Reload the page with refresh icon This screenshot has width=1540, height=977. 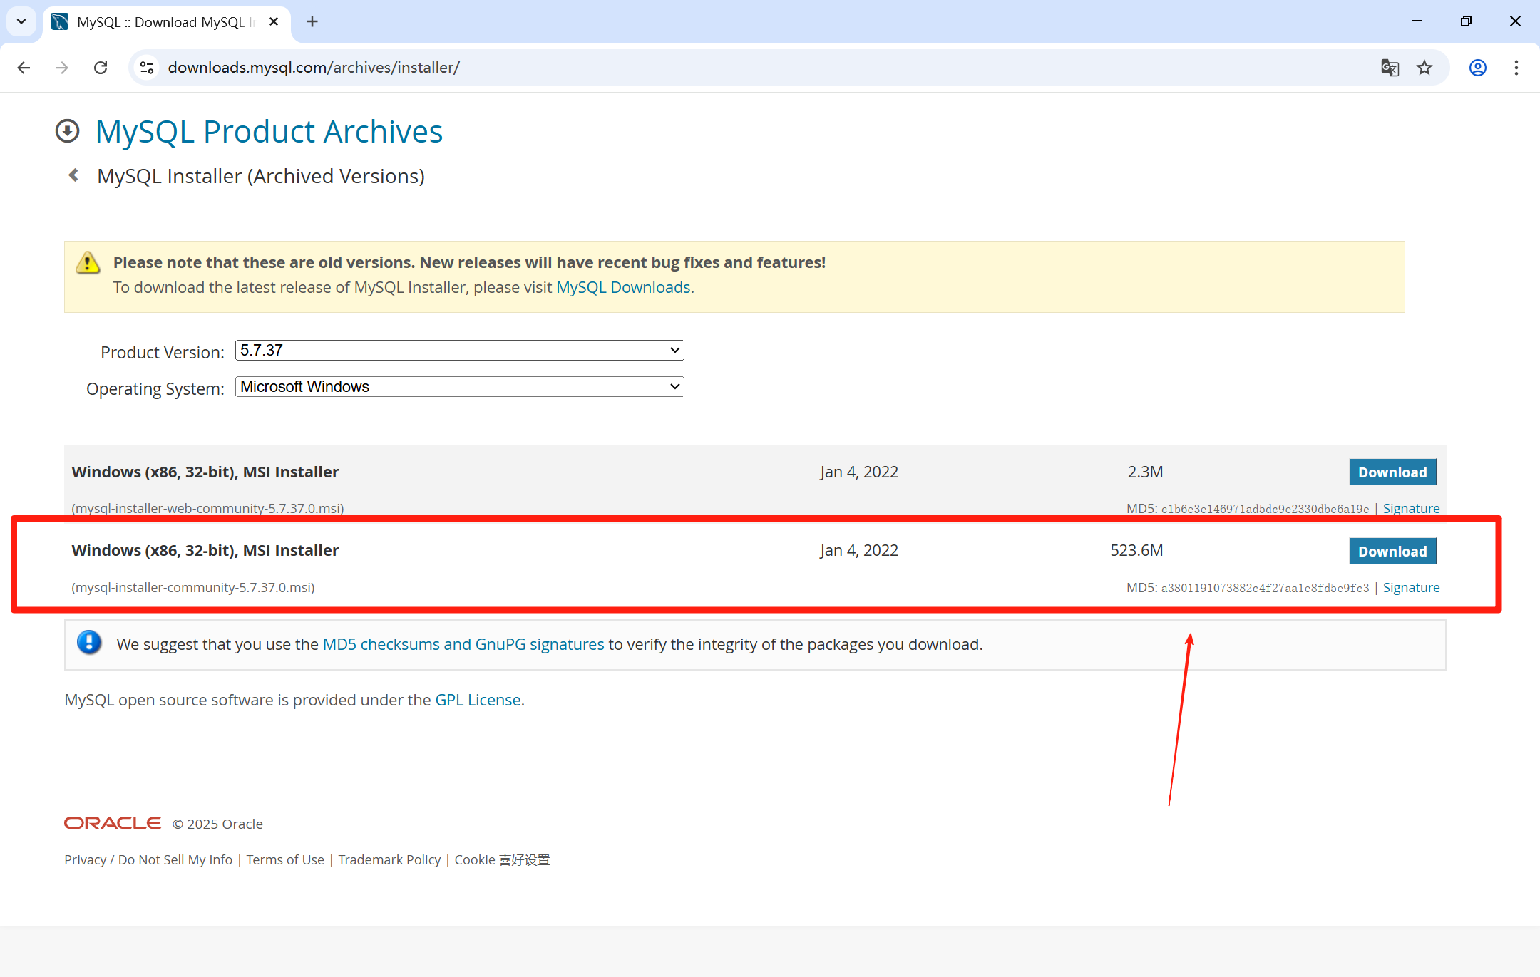(101, 68)
